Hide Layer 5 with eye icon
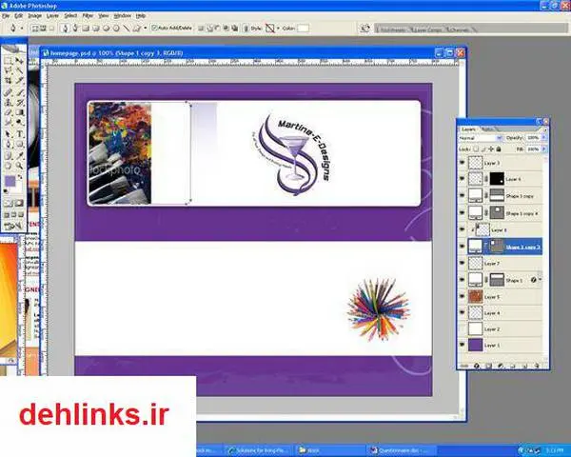 [463, 296]
